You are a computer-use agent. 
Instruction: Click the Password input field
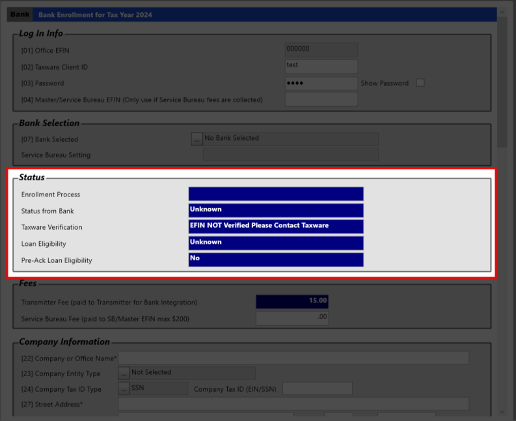click(x=321, y=83)
